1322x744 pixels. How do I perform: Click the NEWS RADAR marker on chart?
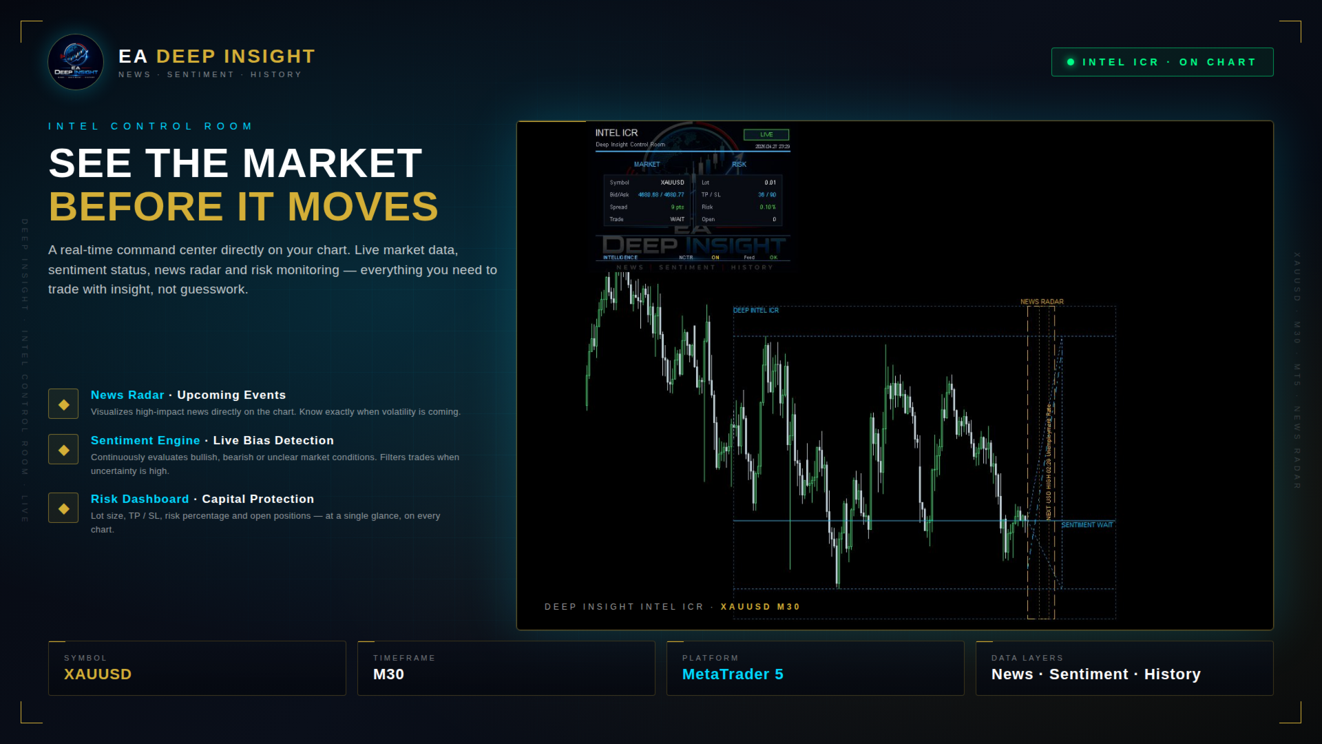pos(1041,302)
